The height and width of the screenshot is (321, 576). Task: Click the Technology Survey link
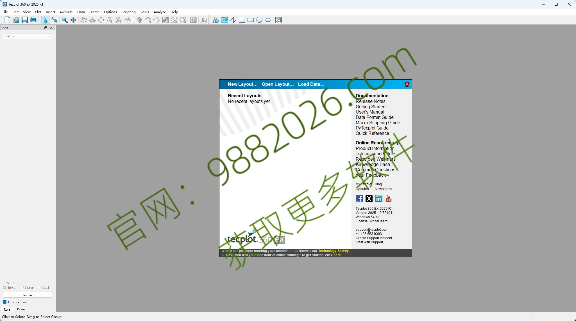(x=333, y=251)
